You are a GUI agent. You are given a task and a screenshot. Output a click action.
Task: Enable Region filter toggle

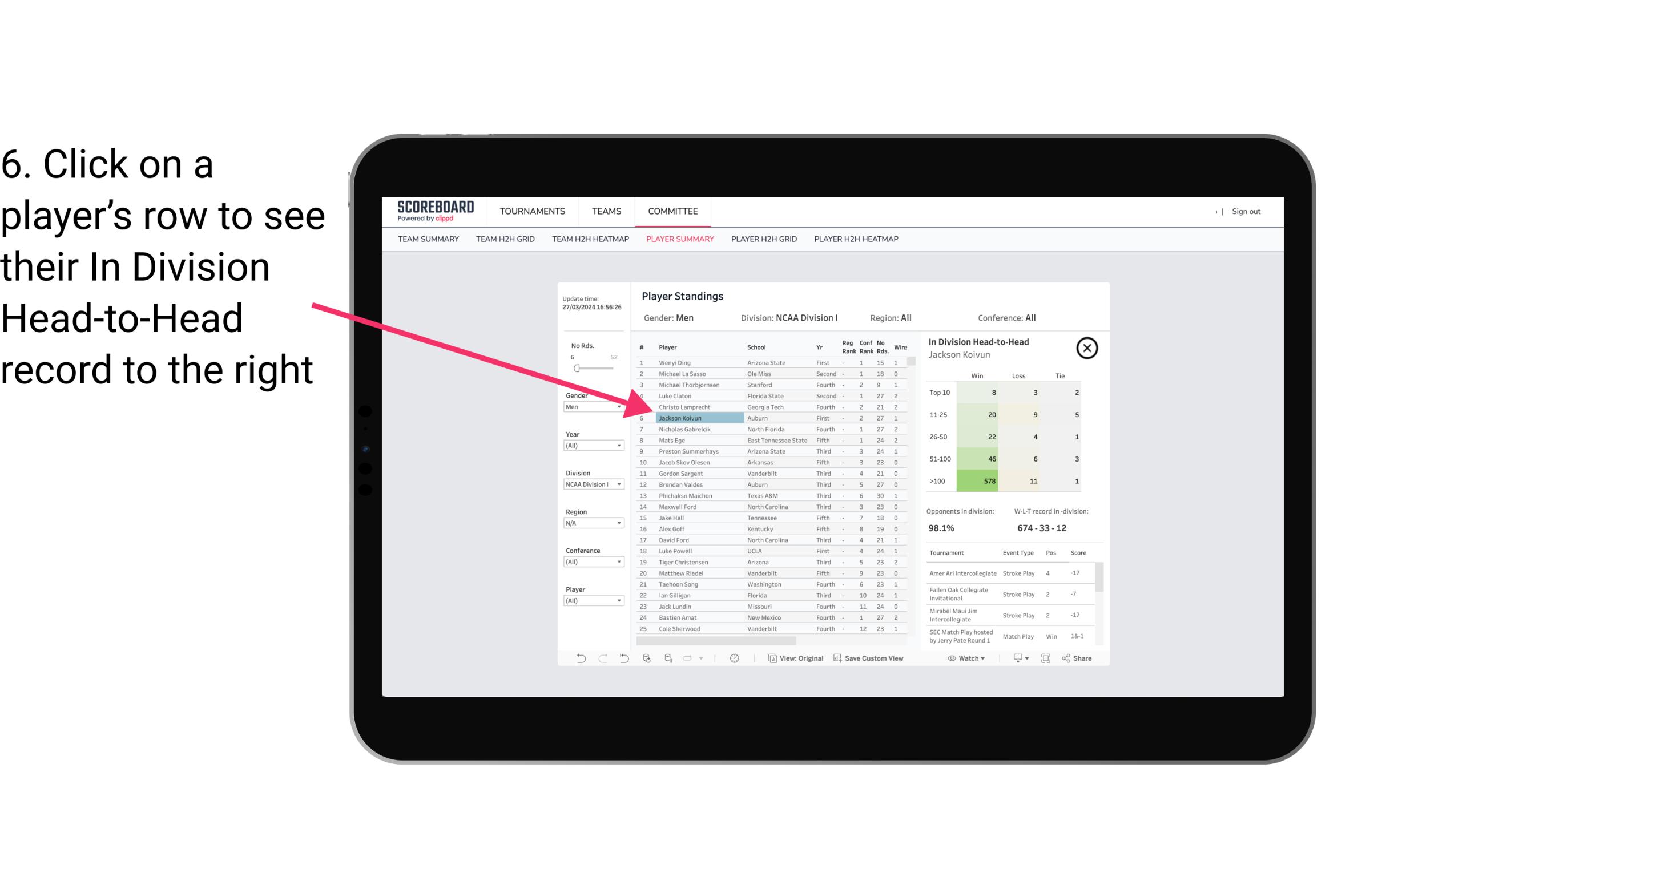click(591, 522)
